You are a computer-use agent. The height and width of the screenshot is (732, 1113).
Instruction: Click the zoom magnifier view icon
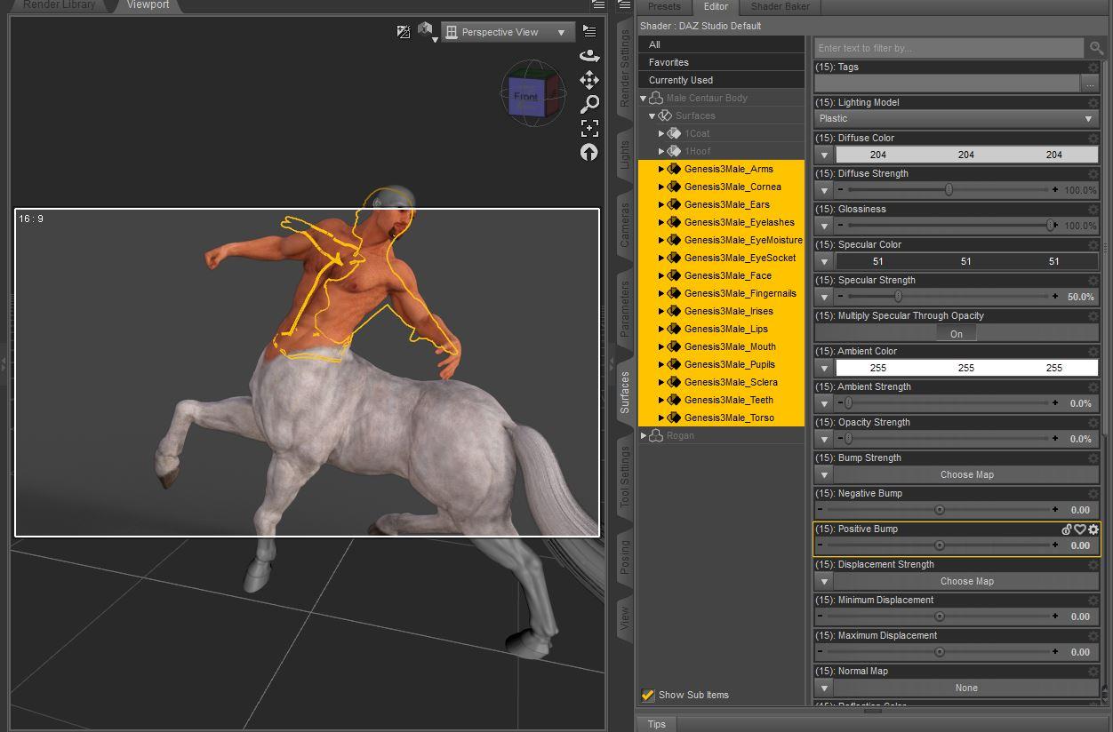589,104
